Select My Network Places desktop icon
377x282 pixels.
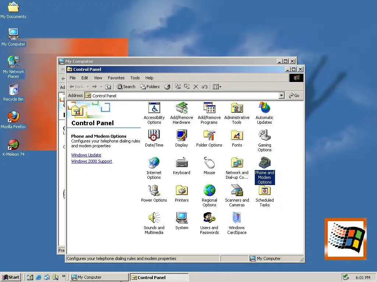[14, 67]
